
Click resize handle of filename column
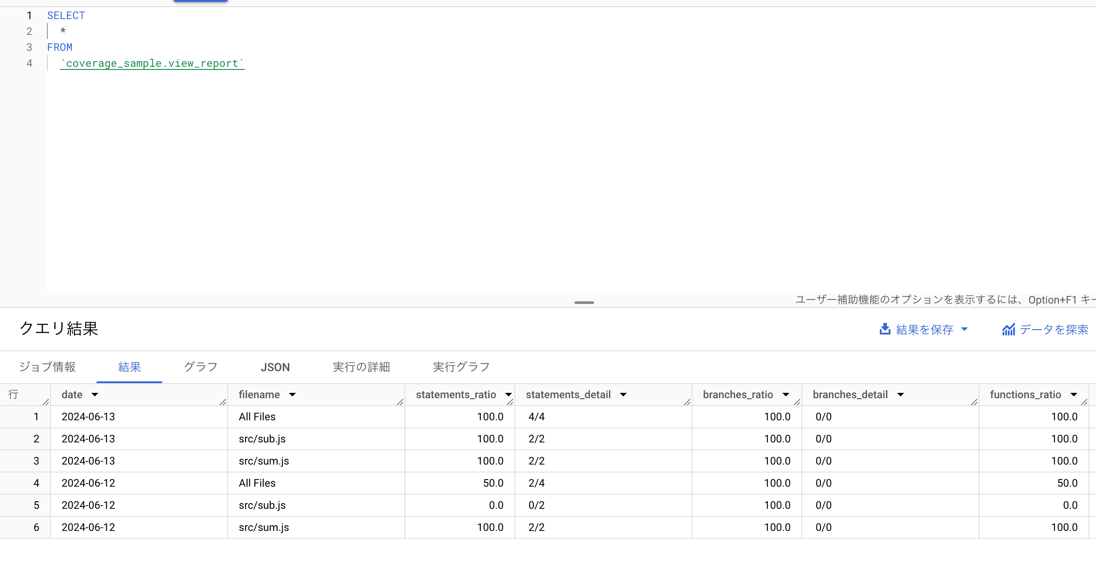point(400,402)
